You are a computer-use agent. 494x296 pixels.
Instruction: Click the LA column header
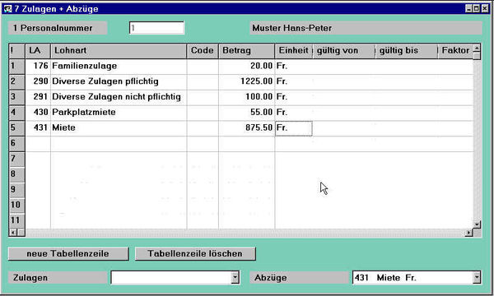pyautogui.click(x=38, y=51)
